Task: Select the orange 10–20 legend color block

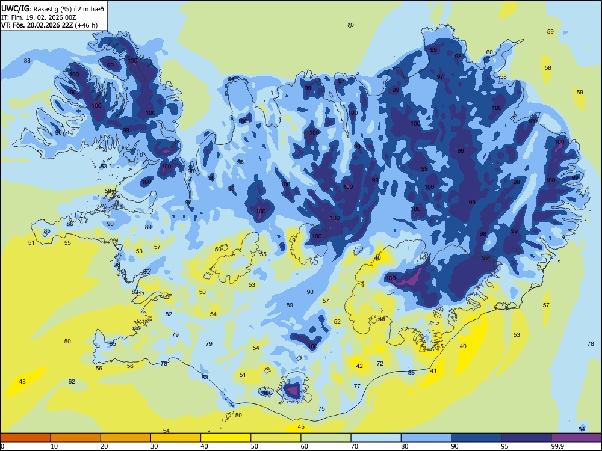Action: 76,438
